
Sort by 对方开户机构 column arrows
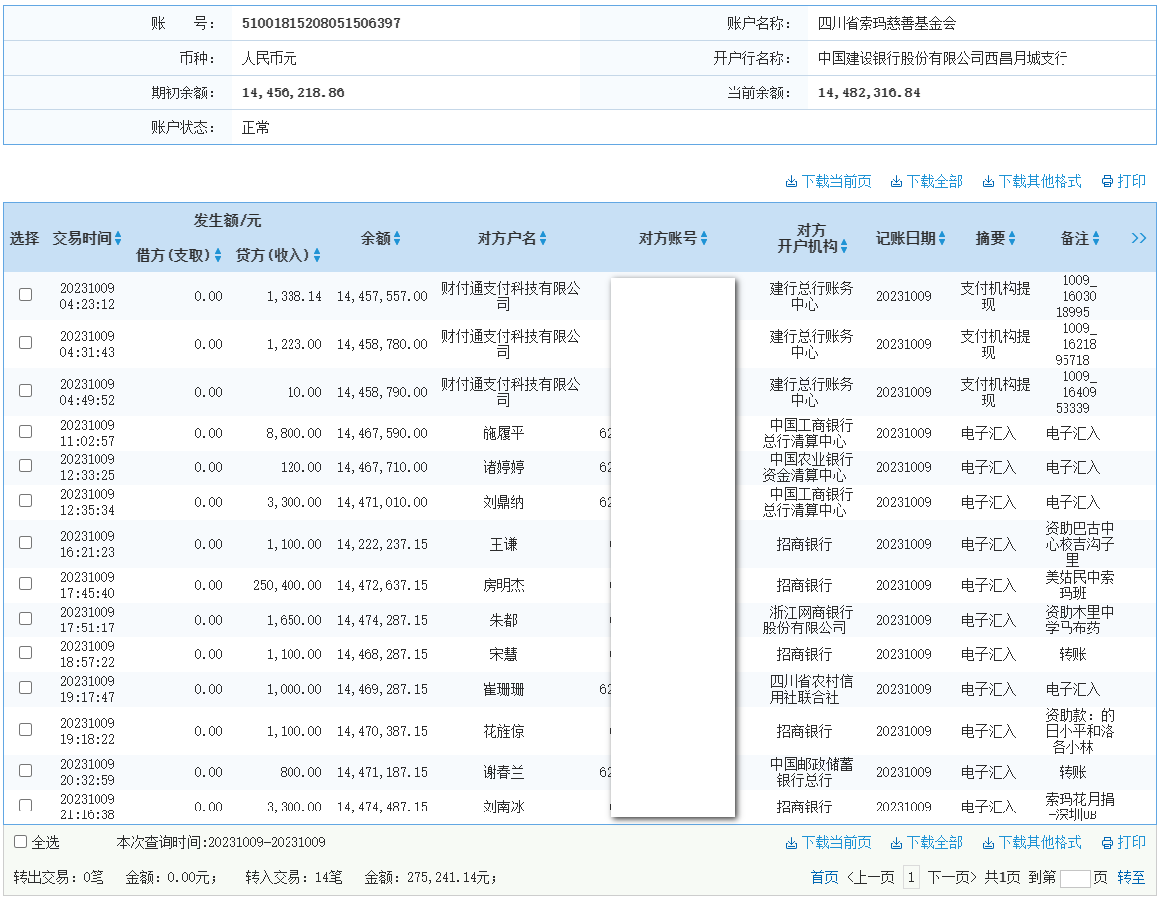coord(844,246)
